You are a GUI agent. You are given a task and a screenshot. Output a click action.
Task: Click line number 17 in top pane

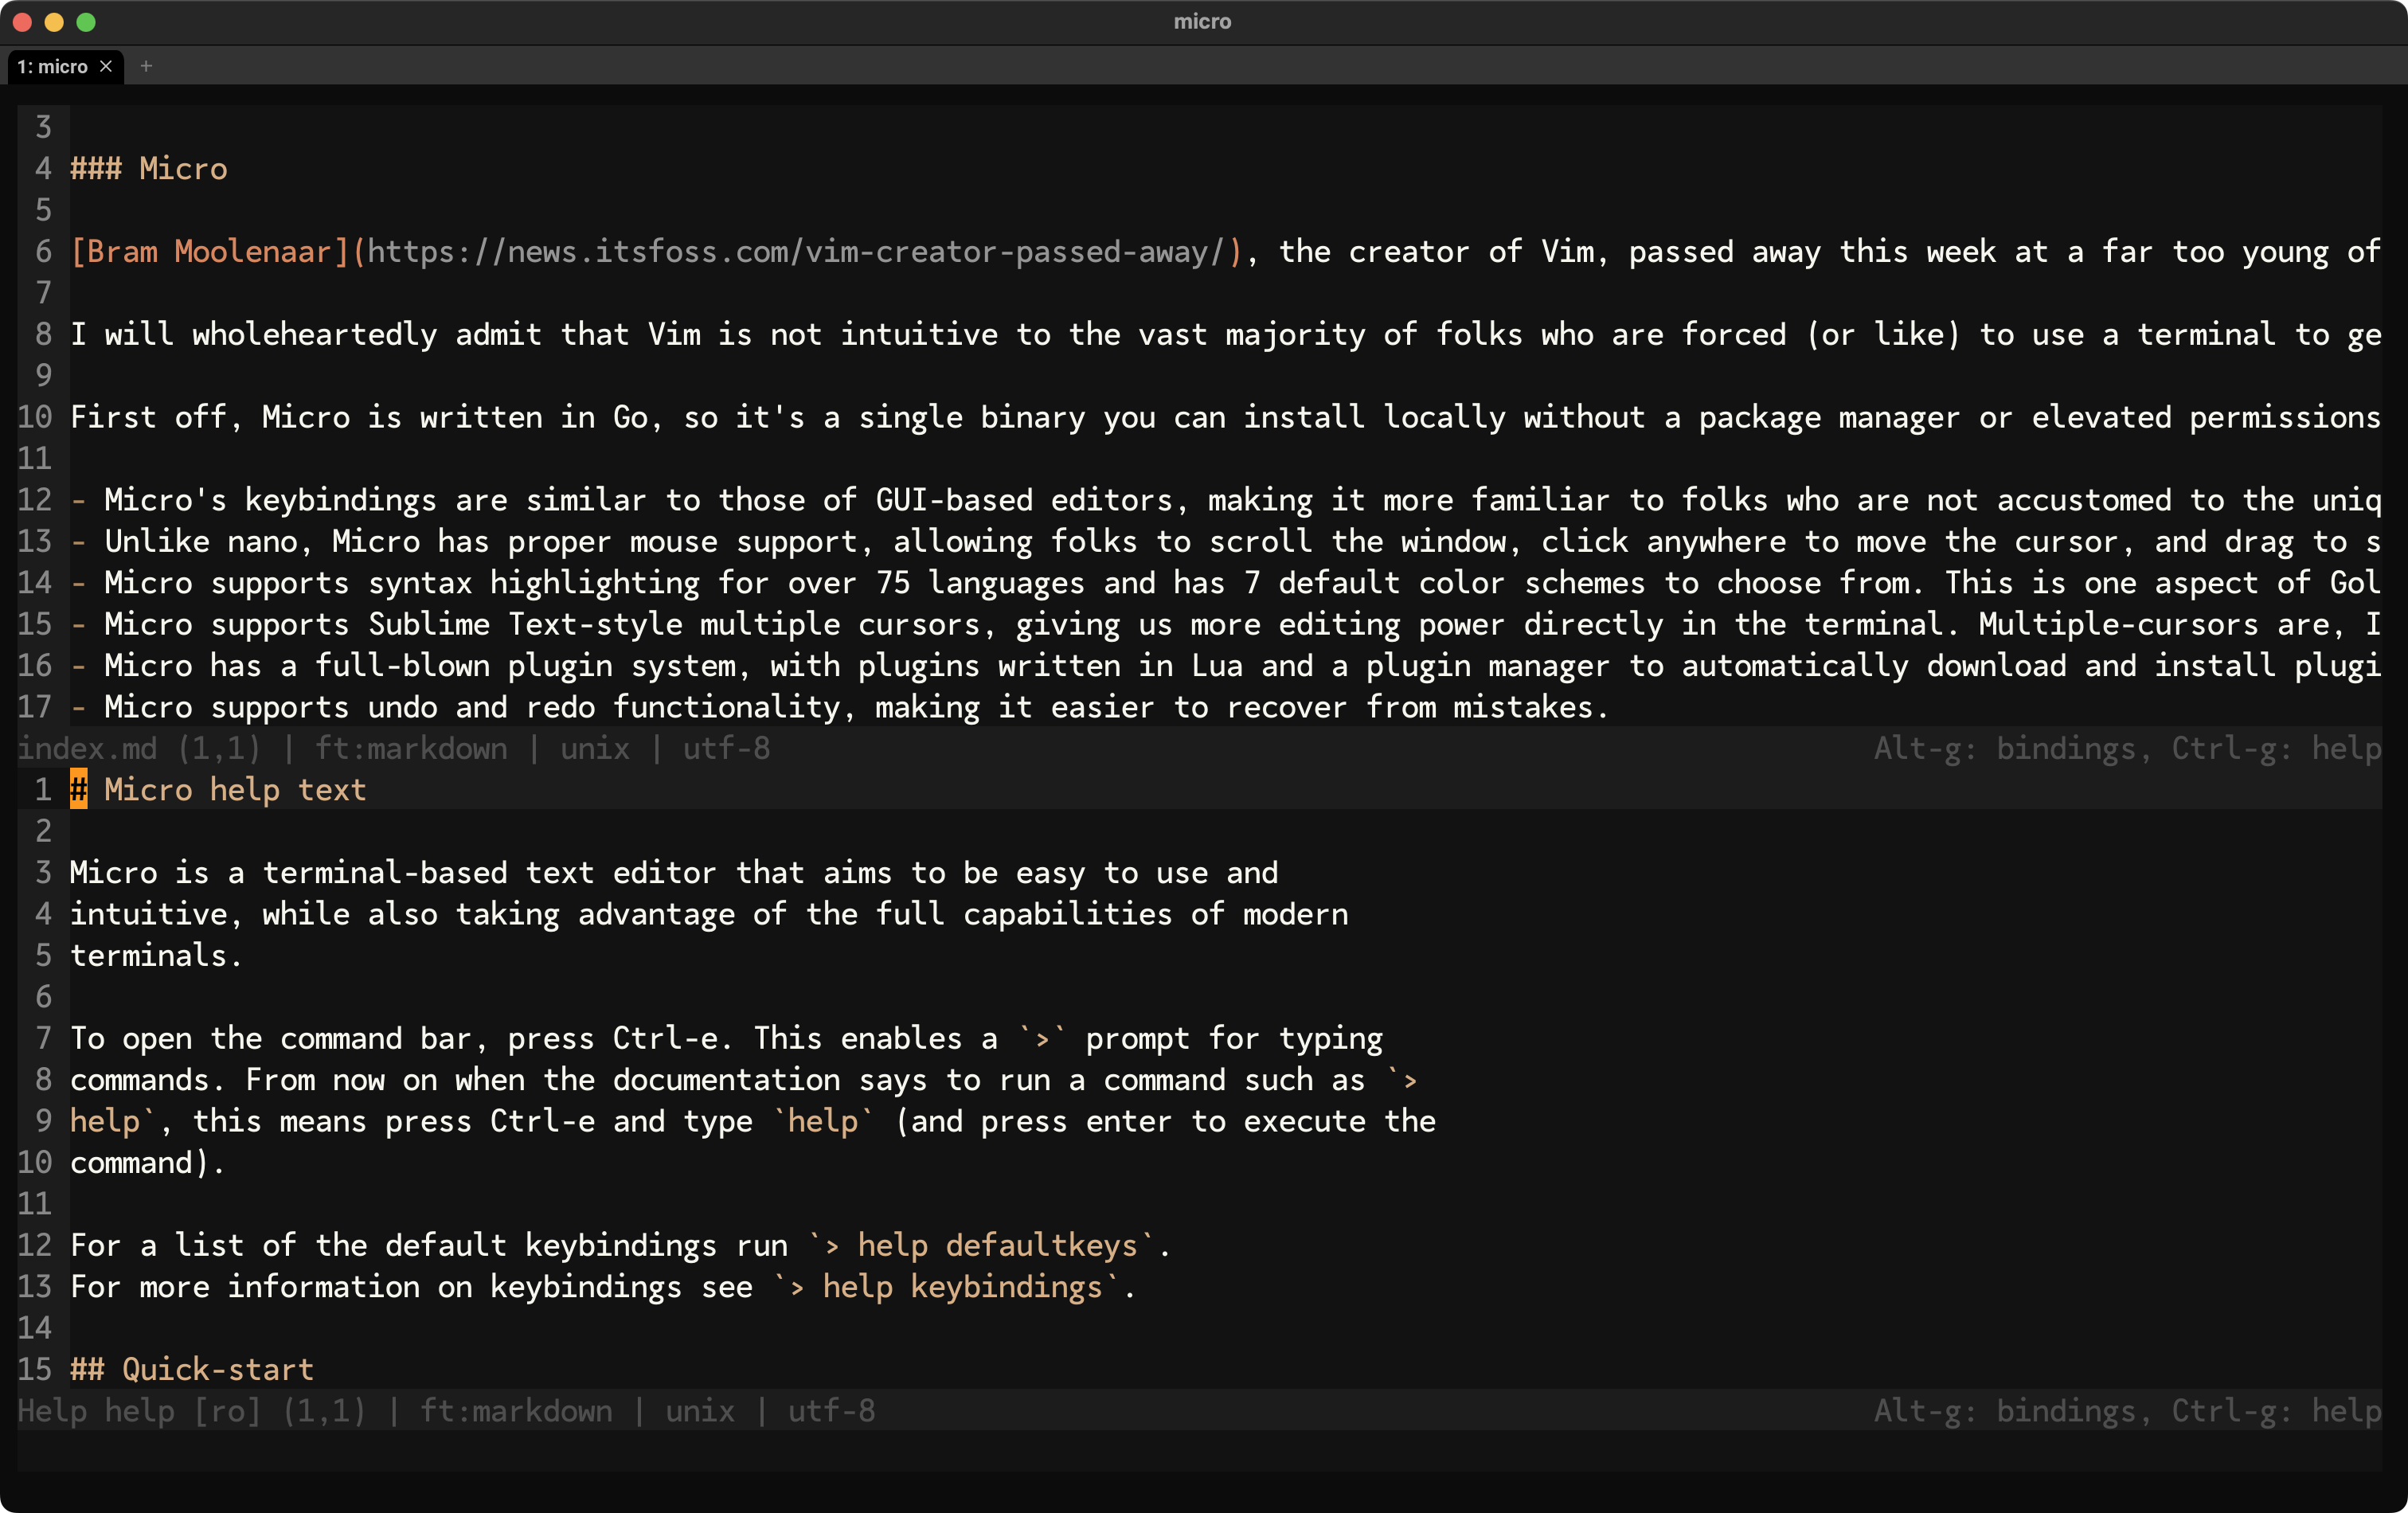coord(34,707)
